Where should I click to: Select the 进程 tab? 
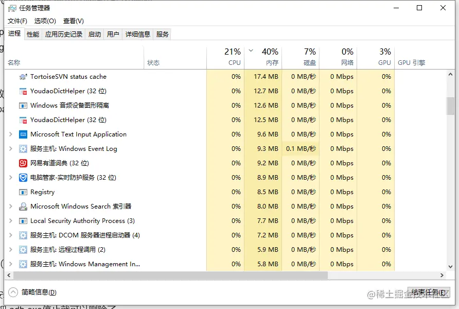point(14,33)
